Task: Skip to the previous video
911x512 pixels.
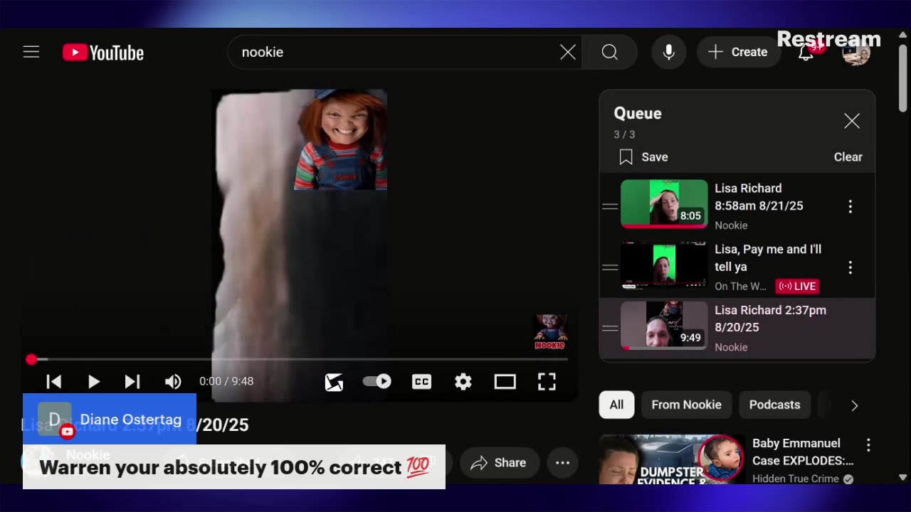Action: (x=53, y=382)
